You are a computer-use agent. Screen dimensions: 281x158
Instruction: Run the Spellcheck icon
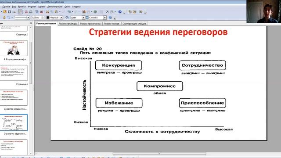click(37, 12)
